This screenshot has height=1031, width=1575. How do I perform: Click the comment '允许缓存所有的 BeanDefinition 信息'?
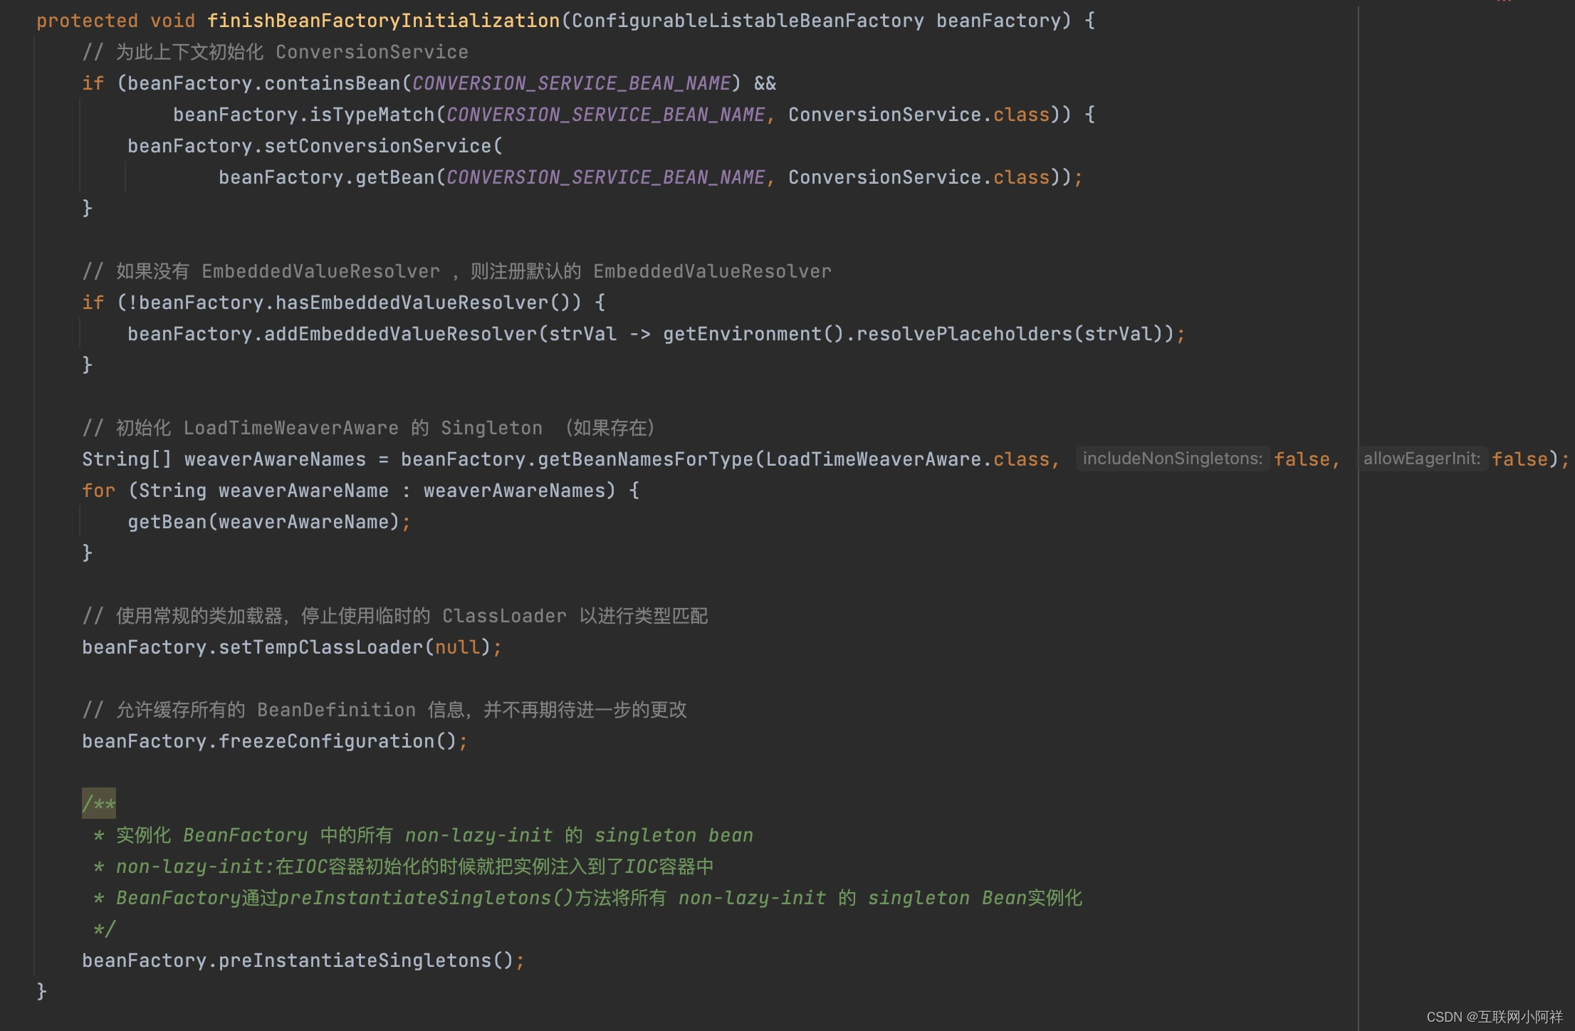(384, 710)
